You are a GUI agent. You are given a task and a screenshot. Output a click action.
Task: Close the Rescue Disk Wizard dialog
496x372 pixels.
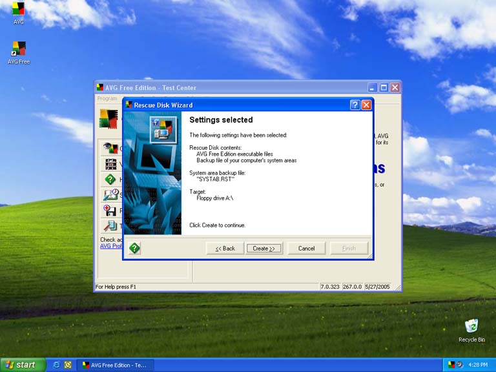pos(366,105)
